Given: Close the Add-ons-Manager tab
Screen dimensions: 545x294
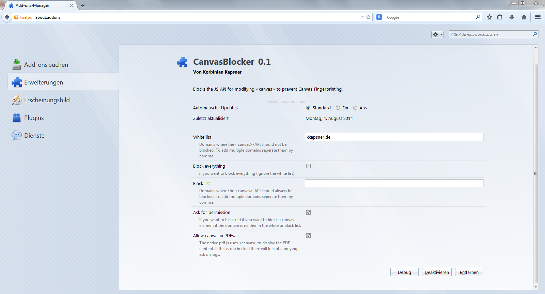Looking at the screenshot, I should click(72, 5).
